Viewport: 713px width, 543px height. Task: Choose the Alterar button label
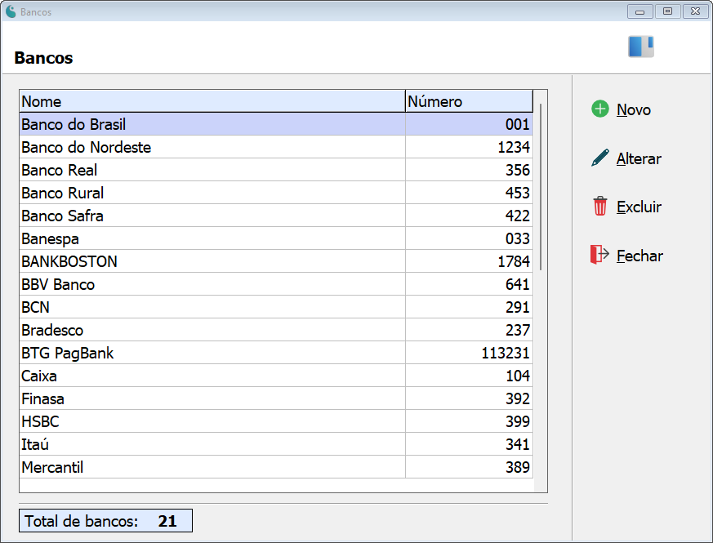click(639, 158)
